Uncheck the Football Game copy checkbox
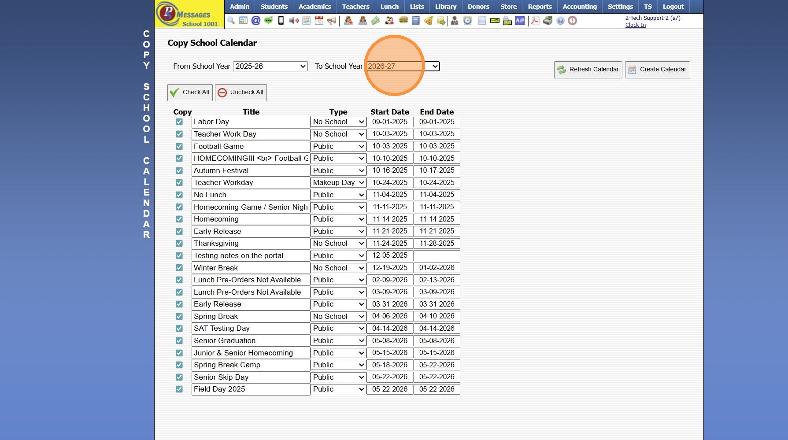Viewport: 788px width, 440px height. 179,146
